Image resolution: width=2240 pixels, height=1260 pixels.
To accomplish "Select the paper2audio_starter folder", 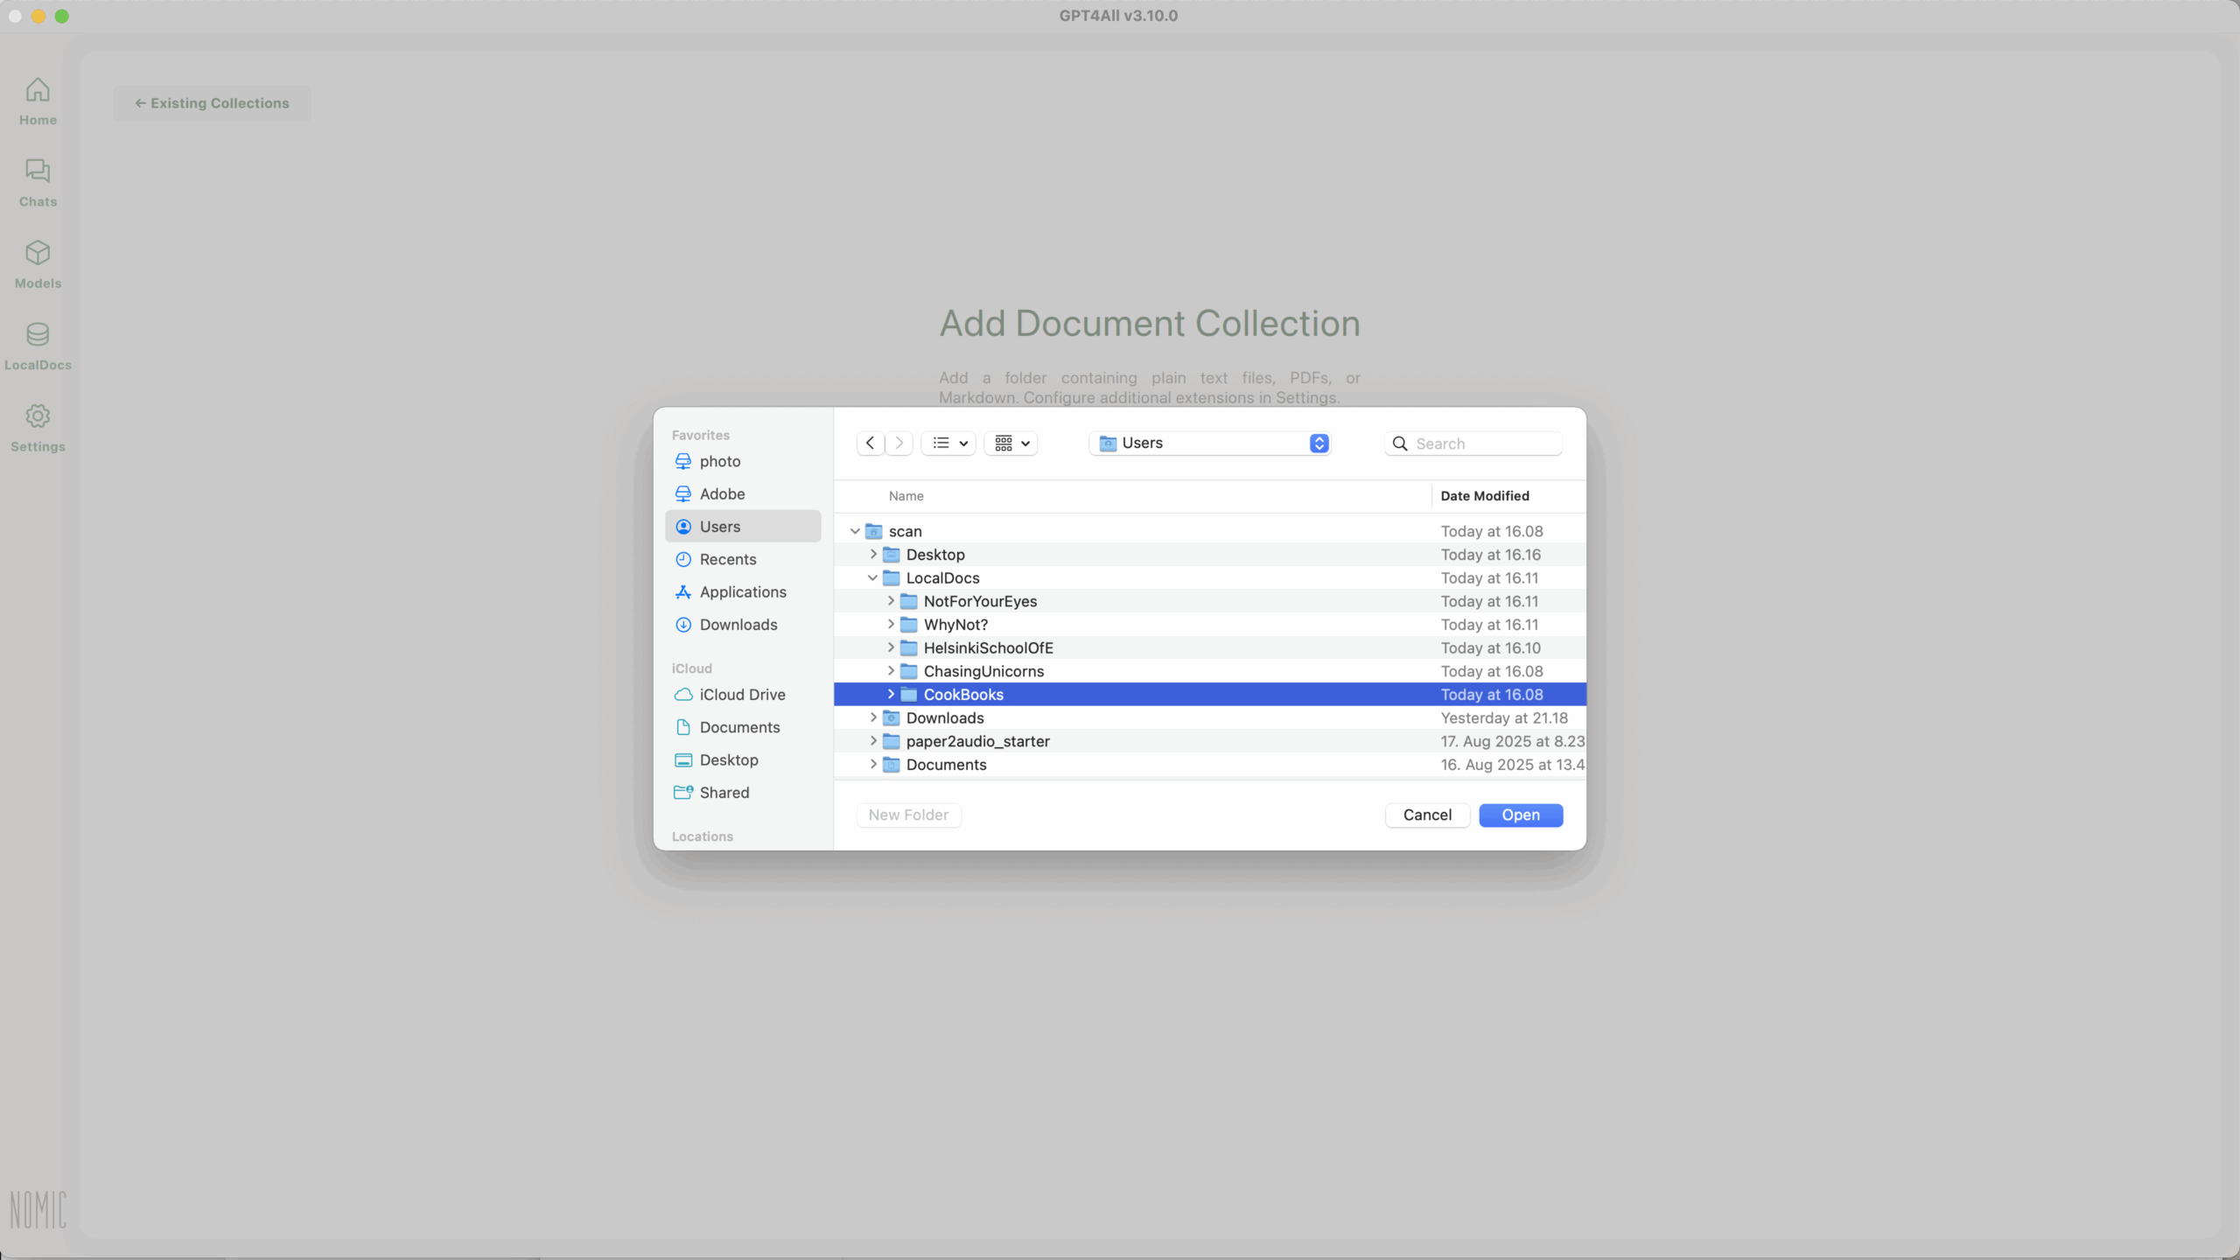I will pos(1210,741).
